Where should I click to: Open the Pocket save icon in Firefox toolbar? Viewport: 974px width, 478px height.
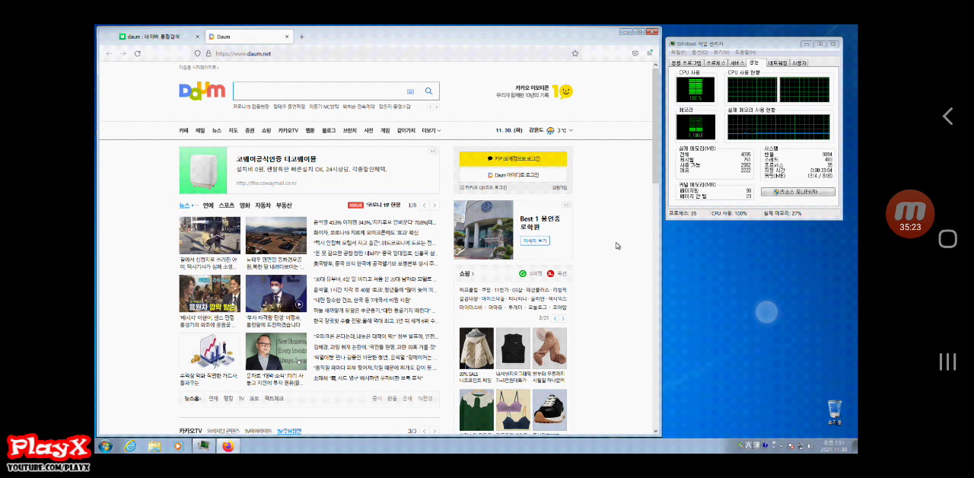[635, 53]
